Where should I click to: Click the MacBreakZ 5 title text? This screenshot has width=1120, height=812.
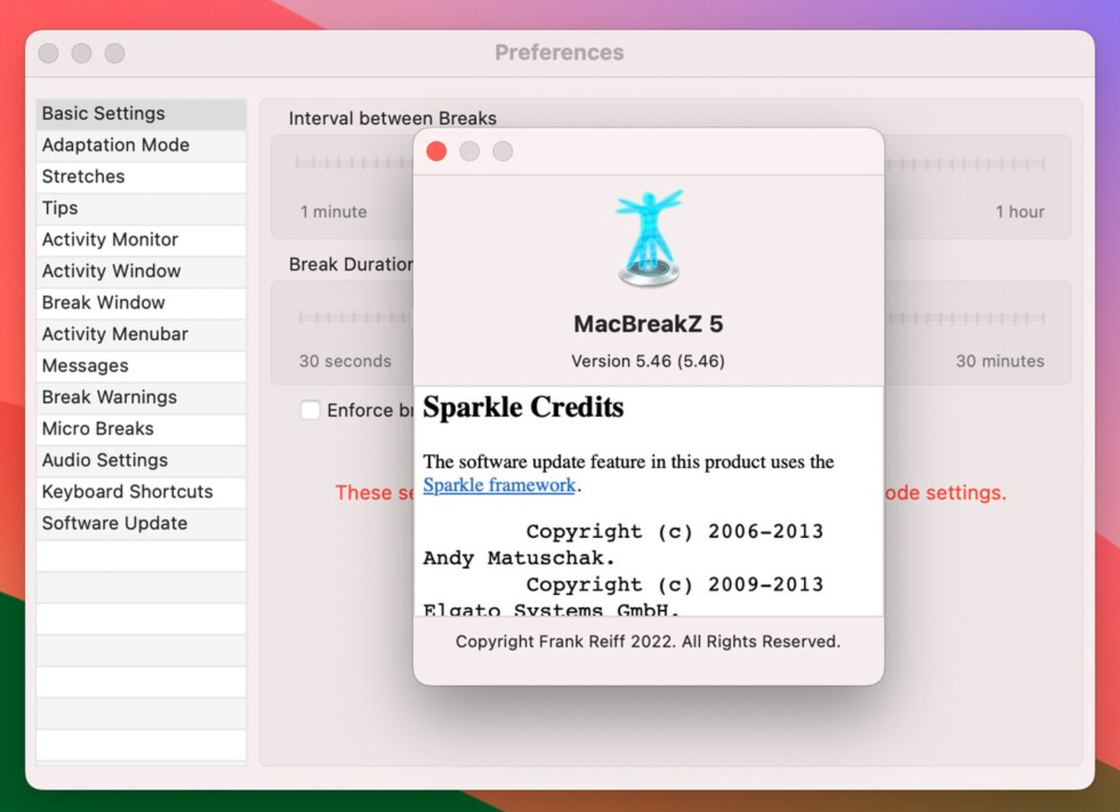[x=648, y=324]
